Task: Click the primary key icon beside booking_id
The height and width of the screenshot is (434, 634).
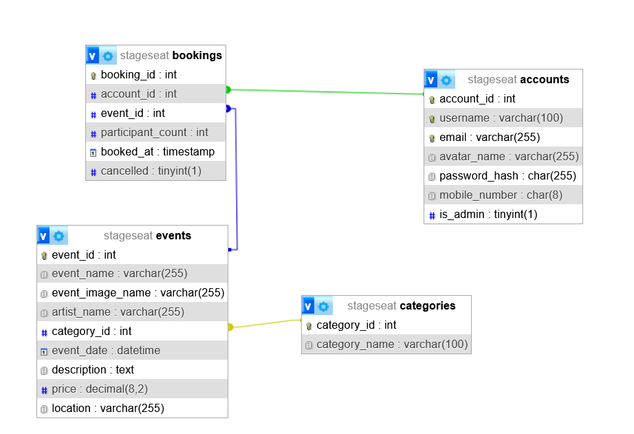Action: 94,74
